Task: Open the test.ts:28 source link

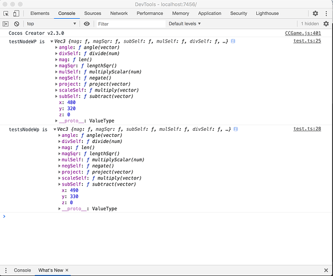Action: 307,129
